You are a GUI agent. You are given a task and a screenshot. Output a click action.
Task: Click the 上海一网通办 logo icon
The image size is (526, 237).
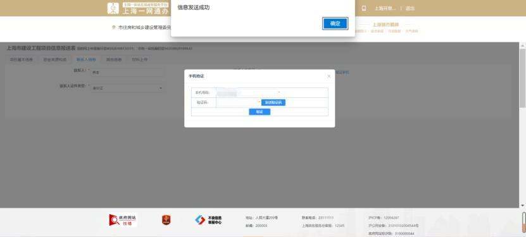(x=113, y=8)
